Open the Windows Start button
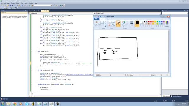 (x=3, y=104)
